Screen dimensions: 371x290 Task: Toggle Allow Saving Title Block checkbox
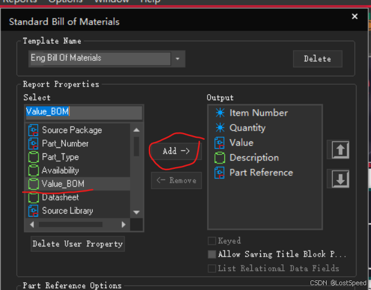click(211, 254)
